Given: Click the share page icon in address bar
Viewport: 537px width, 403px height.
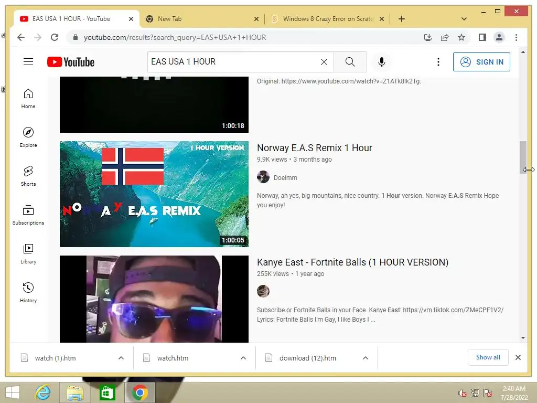Looking at the screenshot, I should (x=445, y=37).
